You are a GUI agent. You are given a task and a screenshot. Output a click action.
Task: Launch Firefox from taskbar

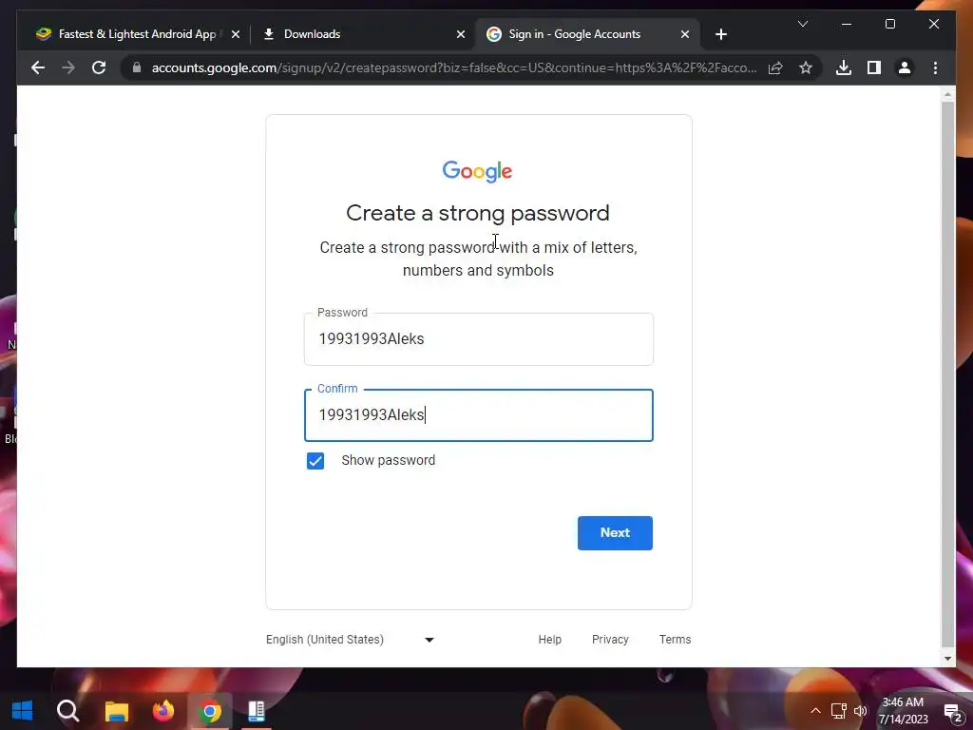click(163, 711)
